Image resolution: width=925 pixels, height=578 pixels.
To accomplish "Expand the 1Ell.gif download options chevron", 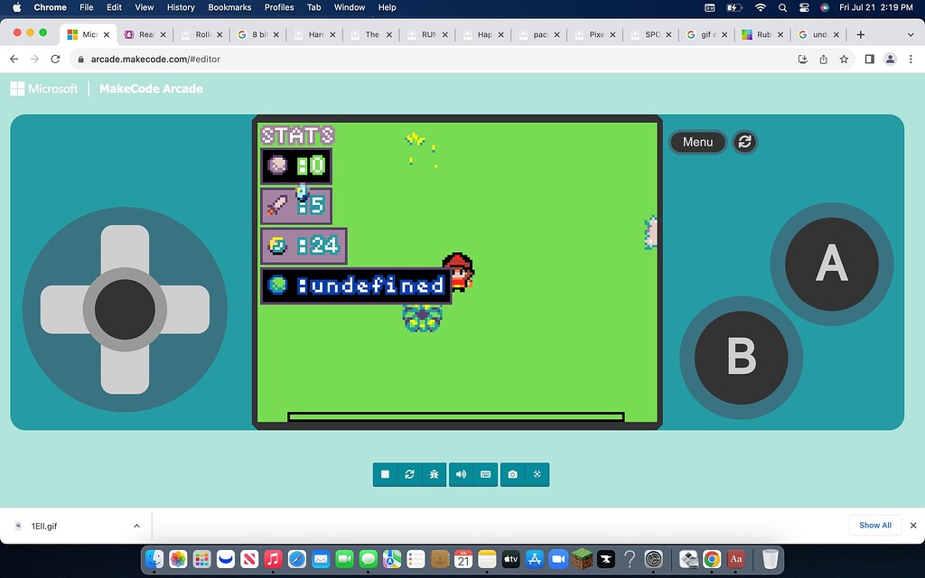I will click(x=136, y=526).
